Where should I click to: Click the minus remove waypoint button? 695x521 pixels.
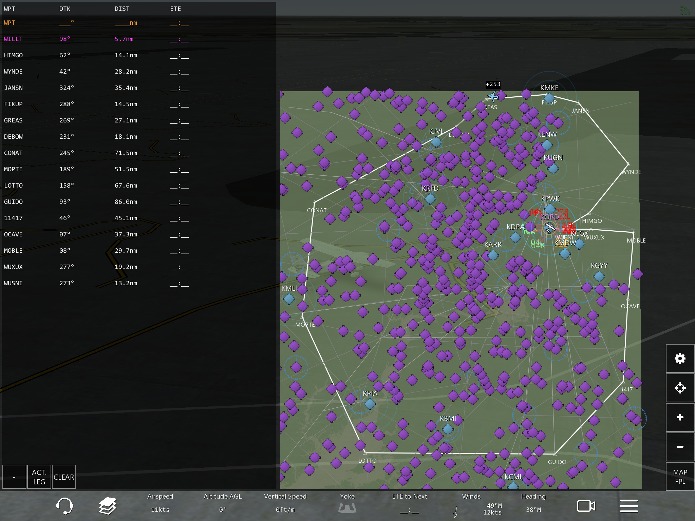(x=14, y=477)
